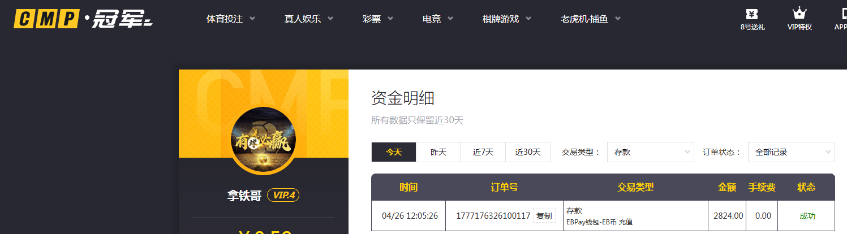
Task: Copy order number with 复制 button
Action: tap(544, 216)
